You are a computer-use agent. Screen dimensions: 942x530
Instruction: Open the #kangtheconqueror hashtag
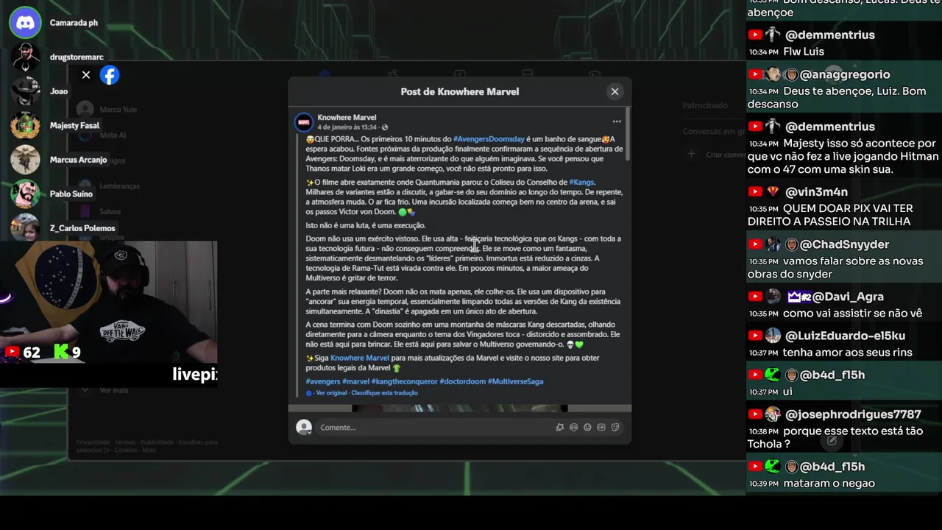point(404,381)
